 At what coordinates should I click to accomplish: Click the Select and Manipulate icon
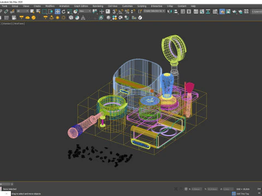(x=102, y=11)
